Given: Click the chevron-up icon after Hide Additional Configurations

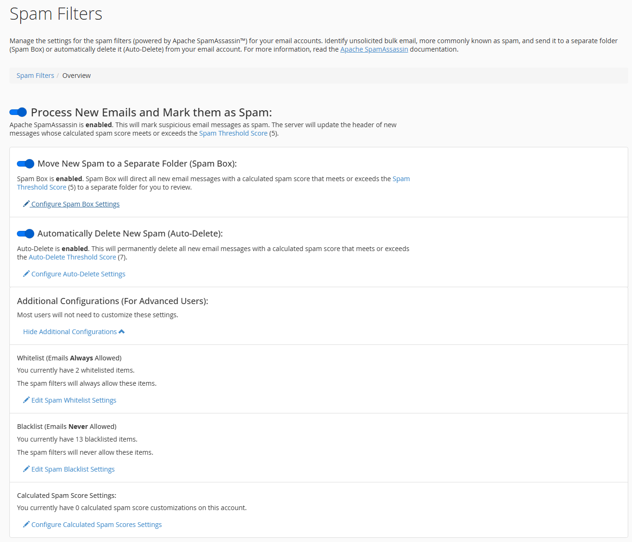Looking at the screenshot, I should (122, 332).
